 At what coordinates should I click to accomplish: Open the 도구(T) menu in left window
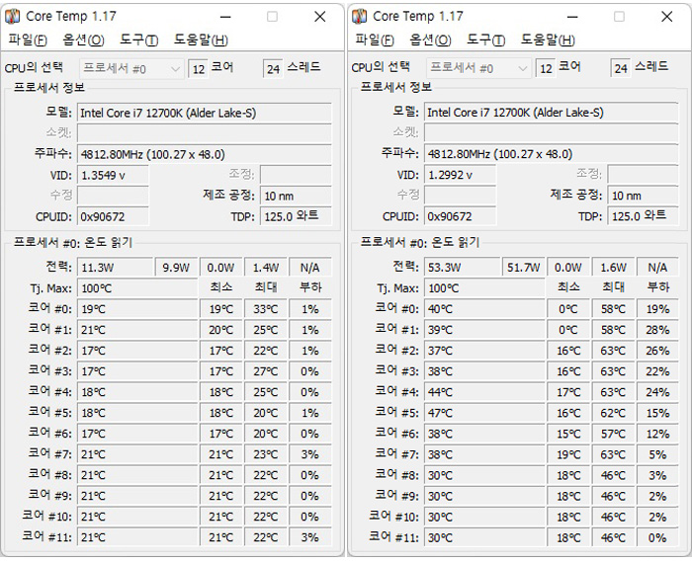(139, 40)
